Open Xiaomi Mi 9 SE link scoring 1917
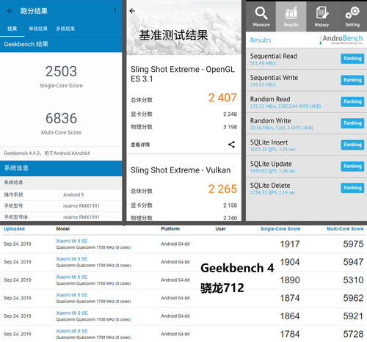This screenshot has width=367, height=342. (x=72, y=241)
